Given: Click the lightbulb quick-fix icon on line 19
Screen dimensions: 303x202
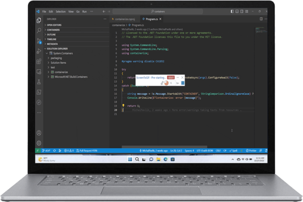Looking at the screenshot, I should click(x=123, y=105).
